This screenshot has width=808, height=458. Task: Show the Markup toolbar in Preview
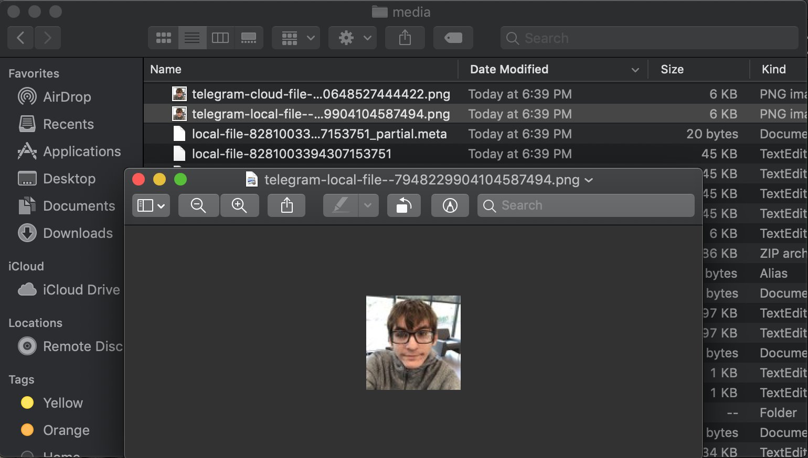[450, 205]
